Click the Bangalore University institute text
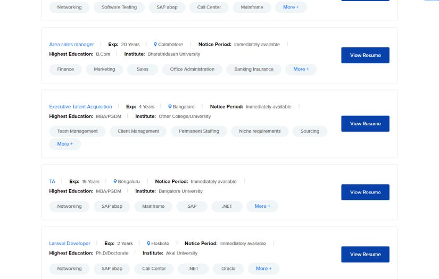 click(180, 191)
